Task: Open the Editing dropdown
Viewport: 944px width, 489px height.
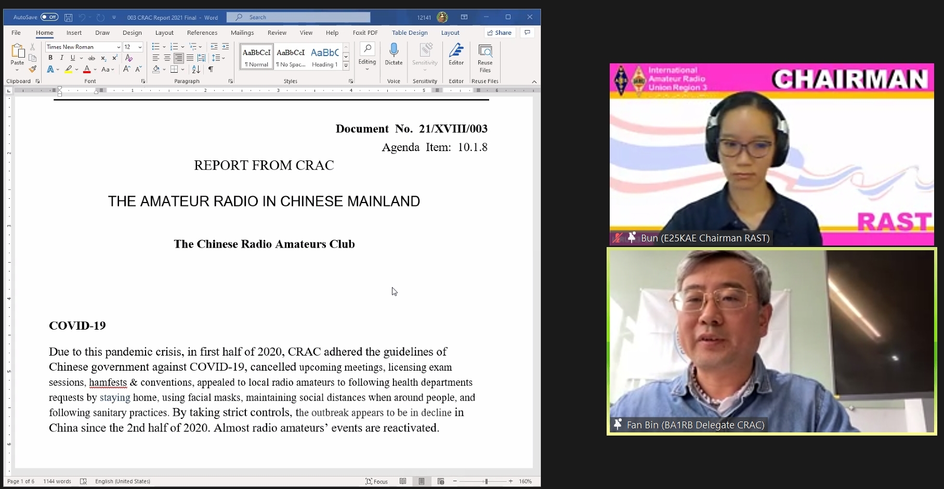Action: [x=367, y=57]
